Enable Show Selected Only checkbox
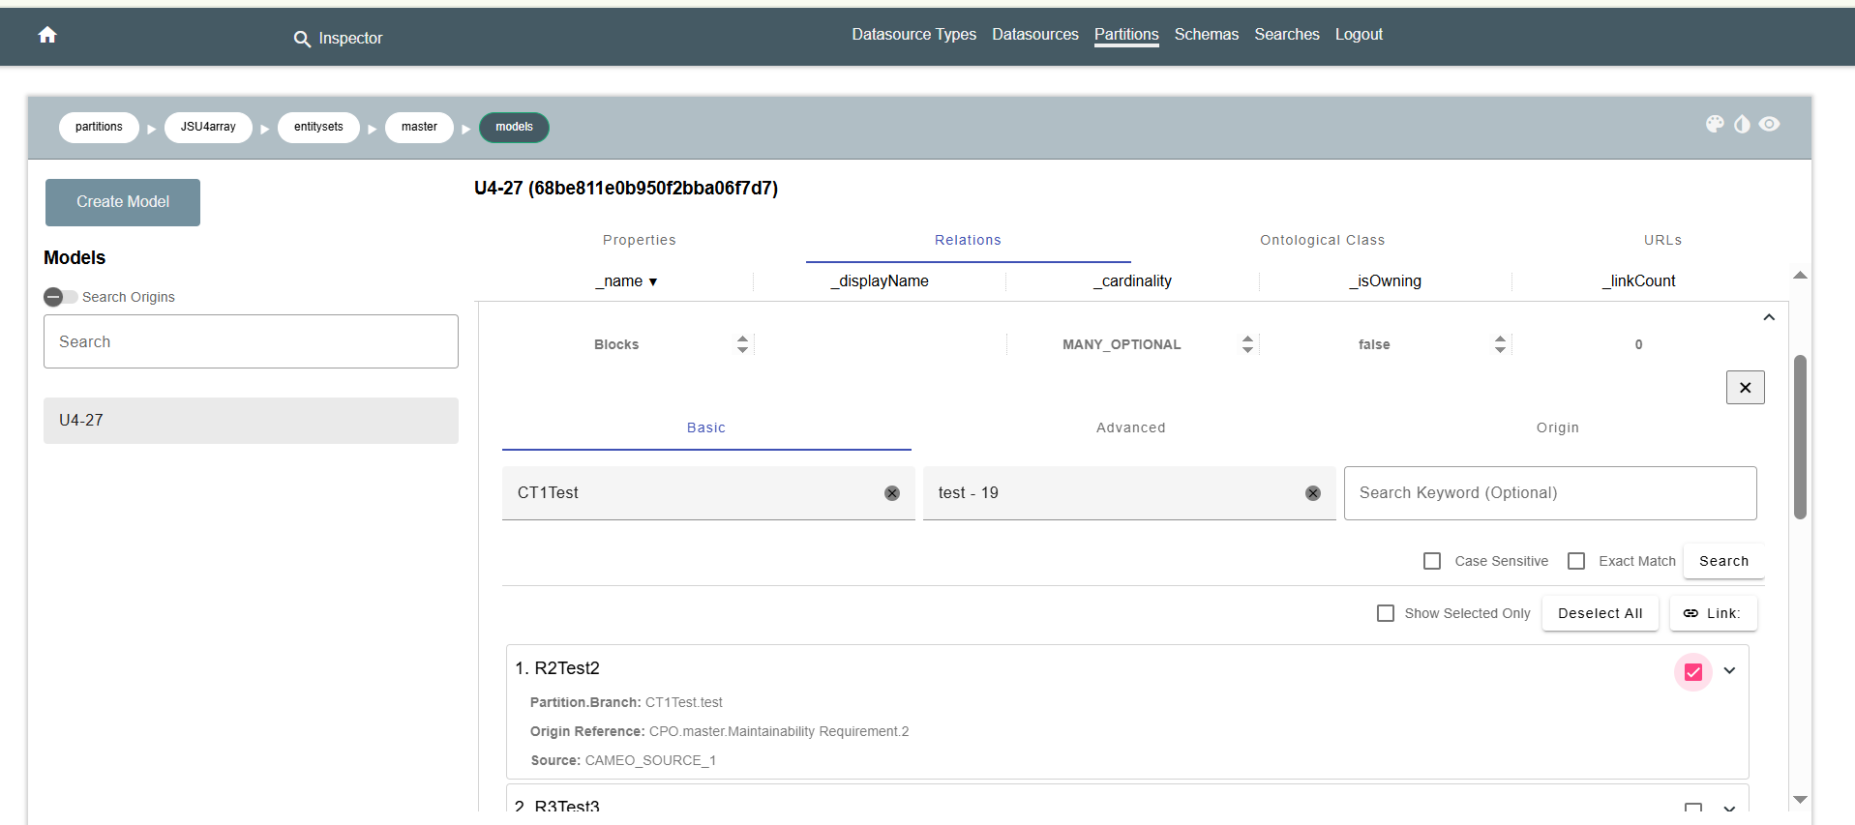This screenshot has width=1855, height=825. tap(1386, 613)
